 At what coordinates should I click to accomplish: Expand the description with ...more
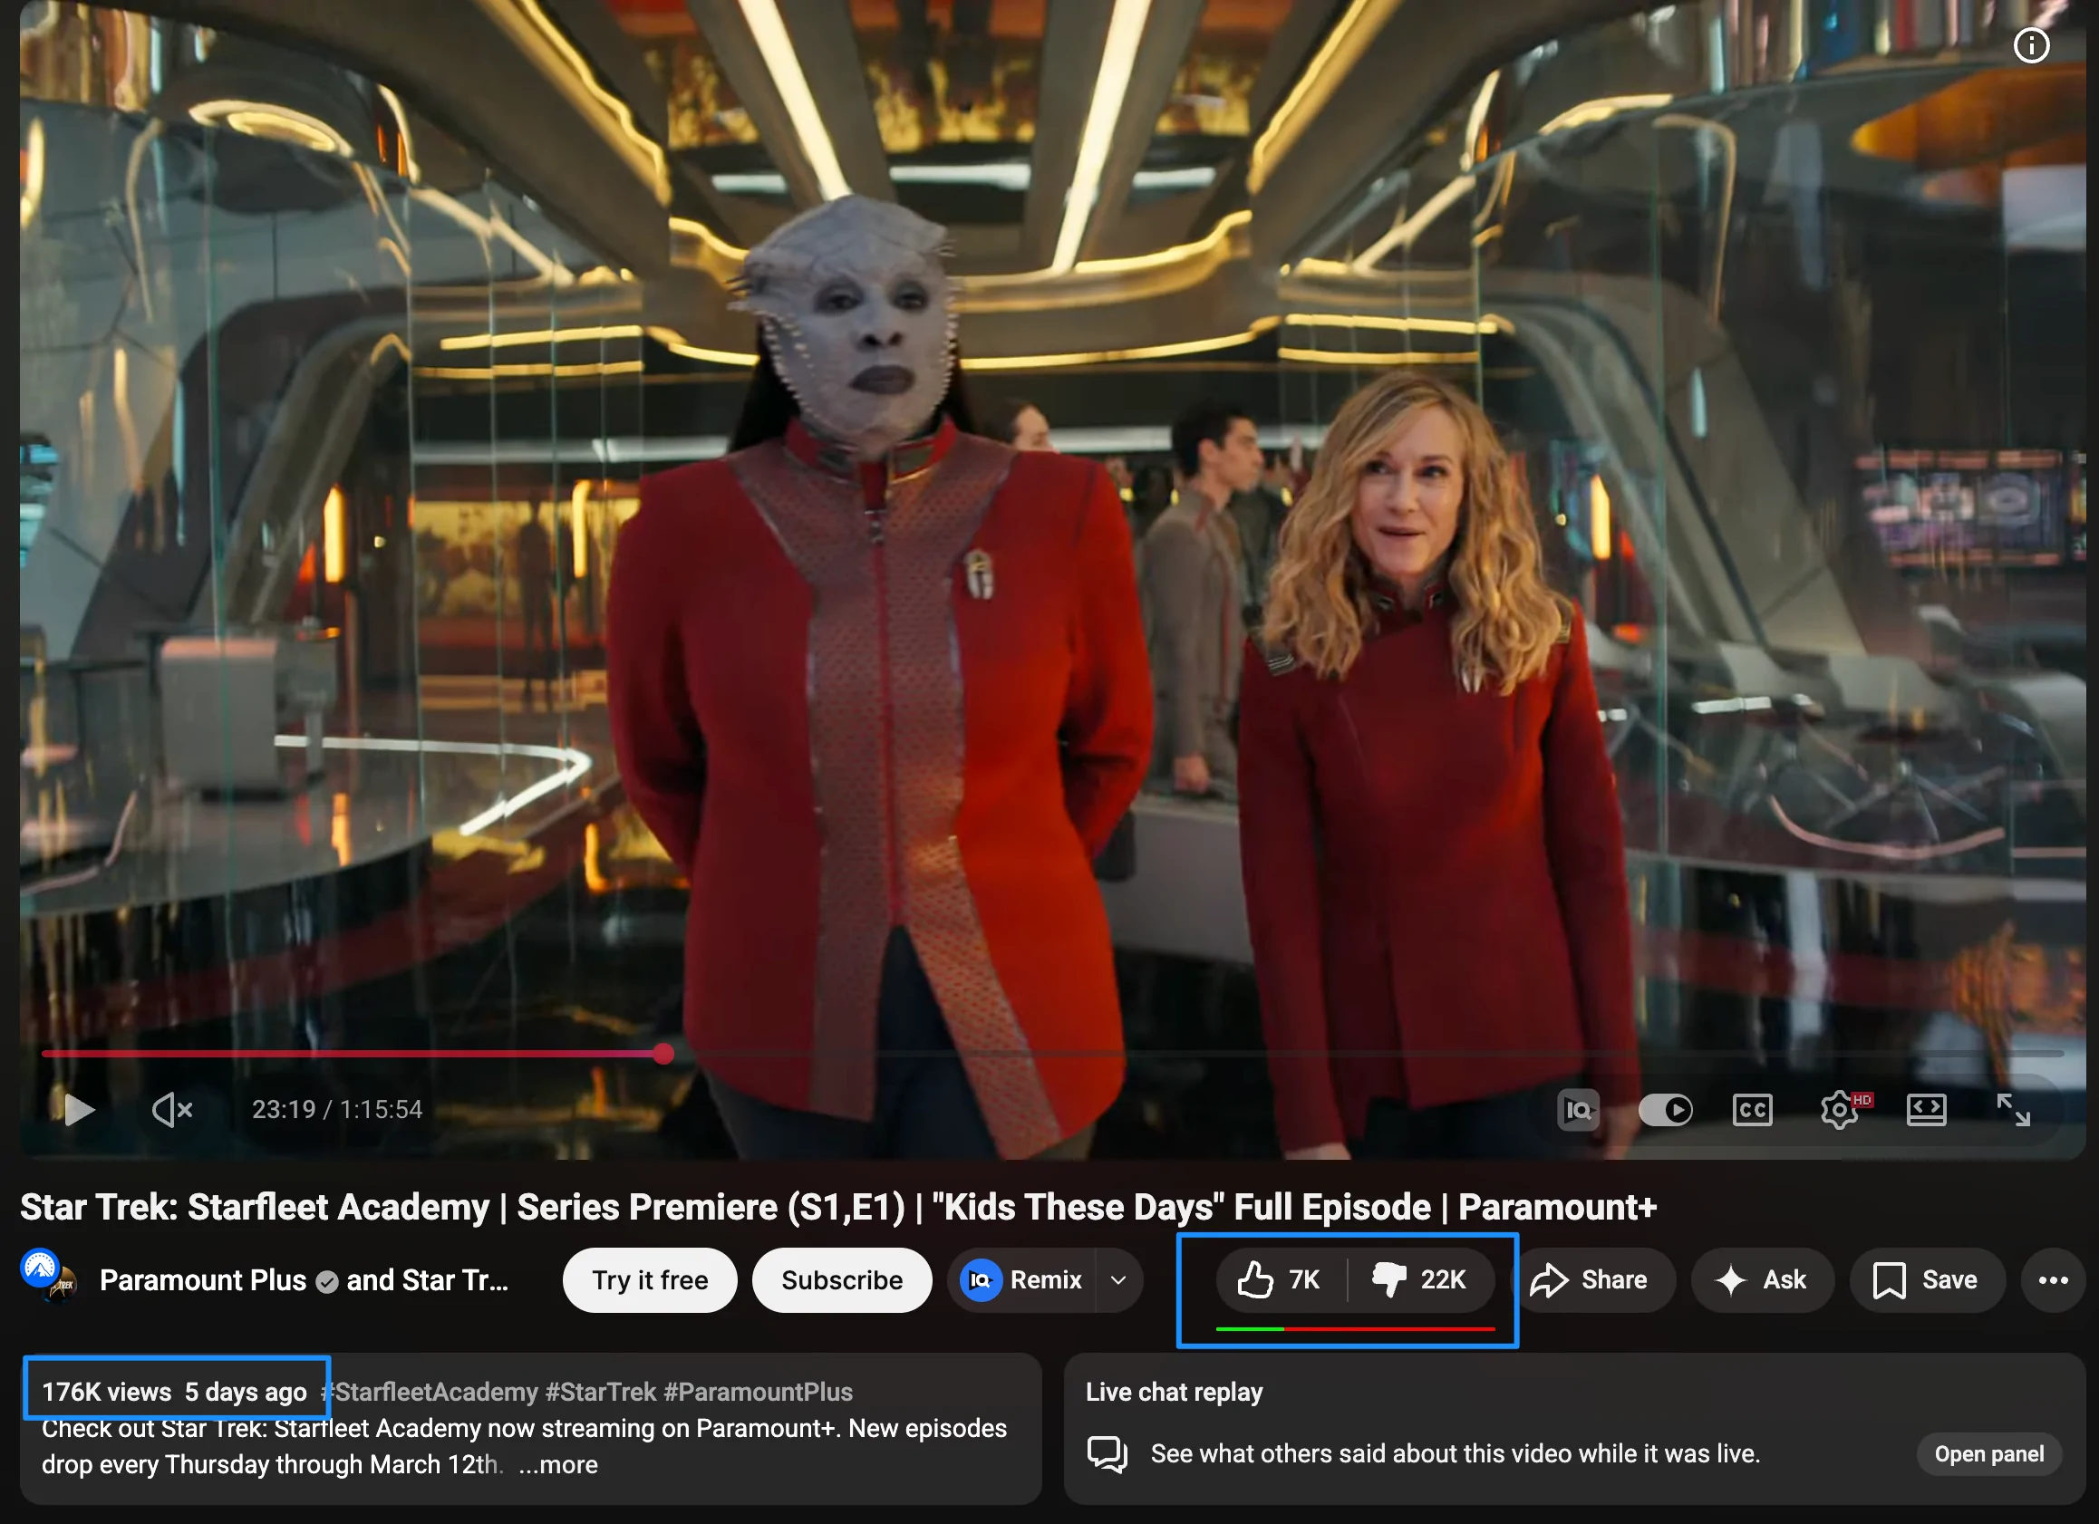[558, 1465]
